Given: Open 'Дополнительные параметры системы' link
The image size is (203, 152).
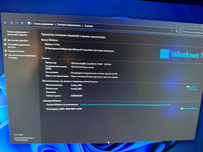Looking at the screenshot, I should 22,56.
